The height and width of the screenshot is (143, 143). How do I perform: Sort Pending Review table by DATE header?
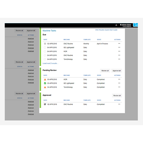tap(45, 75)
